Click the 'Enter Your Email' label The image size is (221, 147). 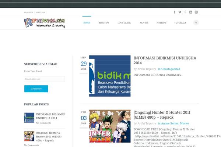tap(33, 71)
